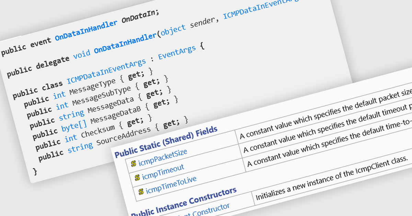Open the icmpPacketSize field link

point(162,157)
